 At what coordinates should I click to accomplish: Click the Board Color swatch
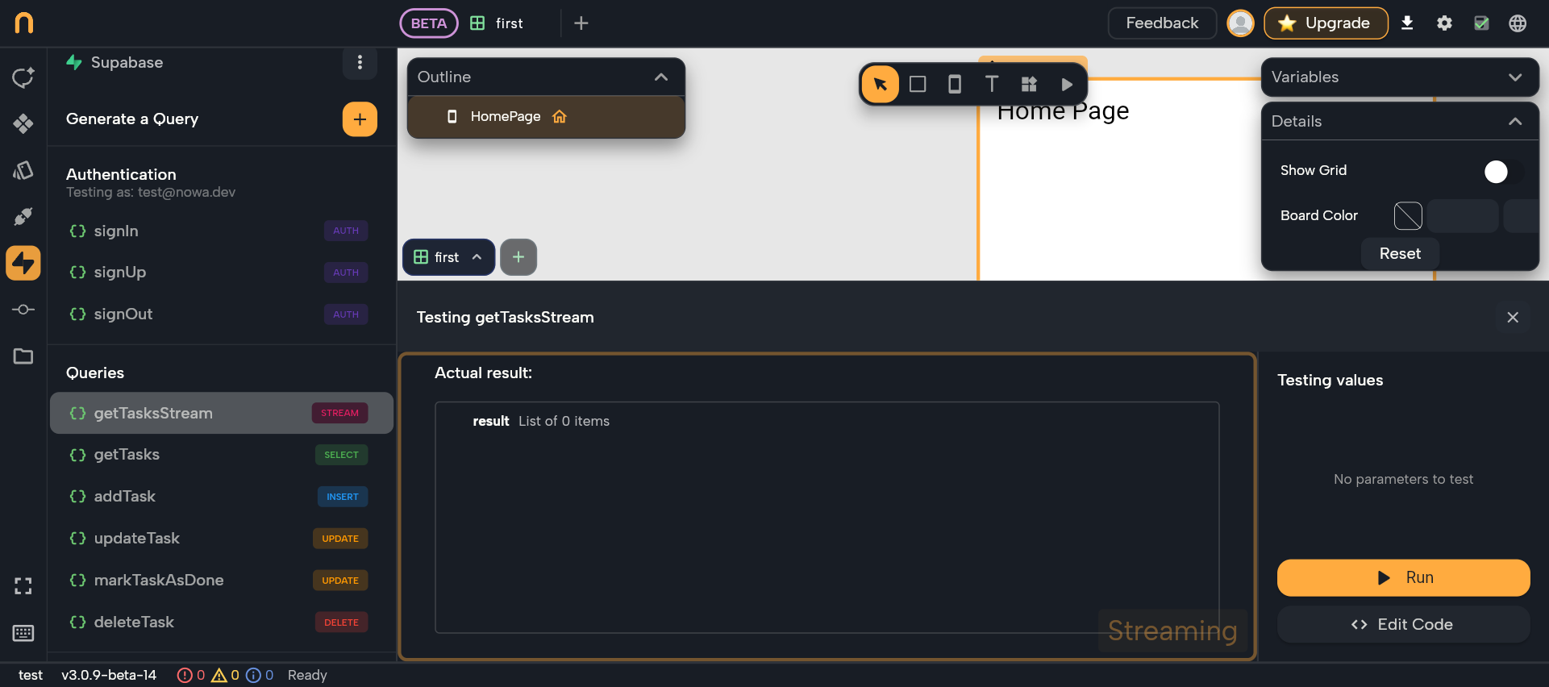coord(1408,216)
